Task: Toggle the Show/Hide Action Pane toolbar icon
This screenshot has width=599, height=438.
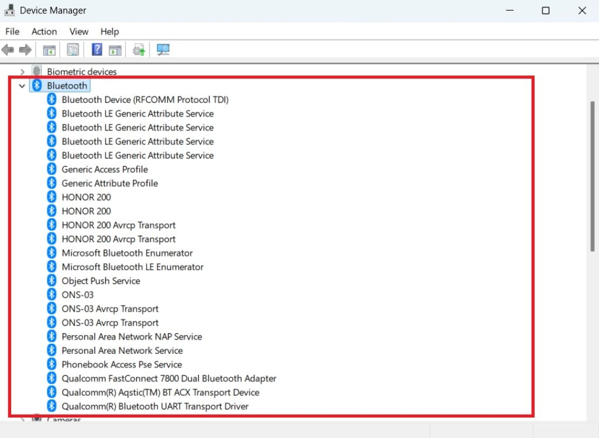Action: 115,50
